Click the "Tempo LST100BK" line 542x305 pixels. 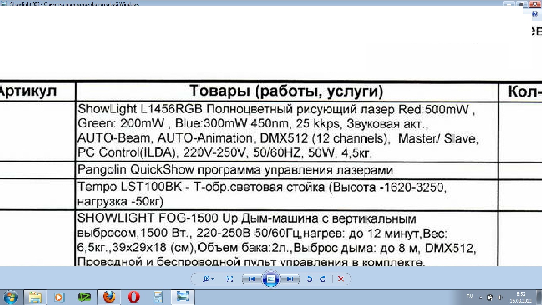262,187
